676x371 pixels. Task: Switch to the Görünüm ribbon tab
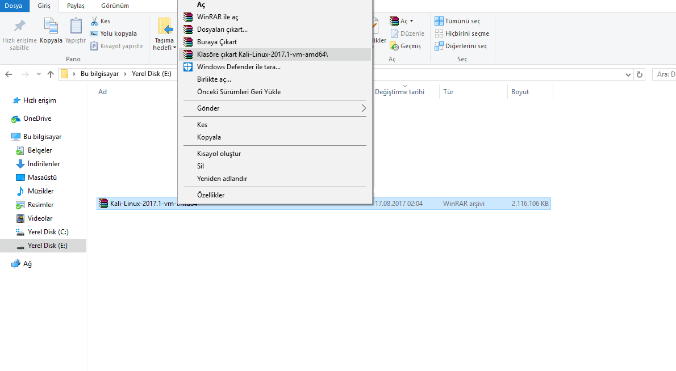pyautogui.click(x=115, y=6)
